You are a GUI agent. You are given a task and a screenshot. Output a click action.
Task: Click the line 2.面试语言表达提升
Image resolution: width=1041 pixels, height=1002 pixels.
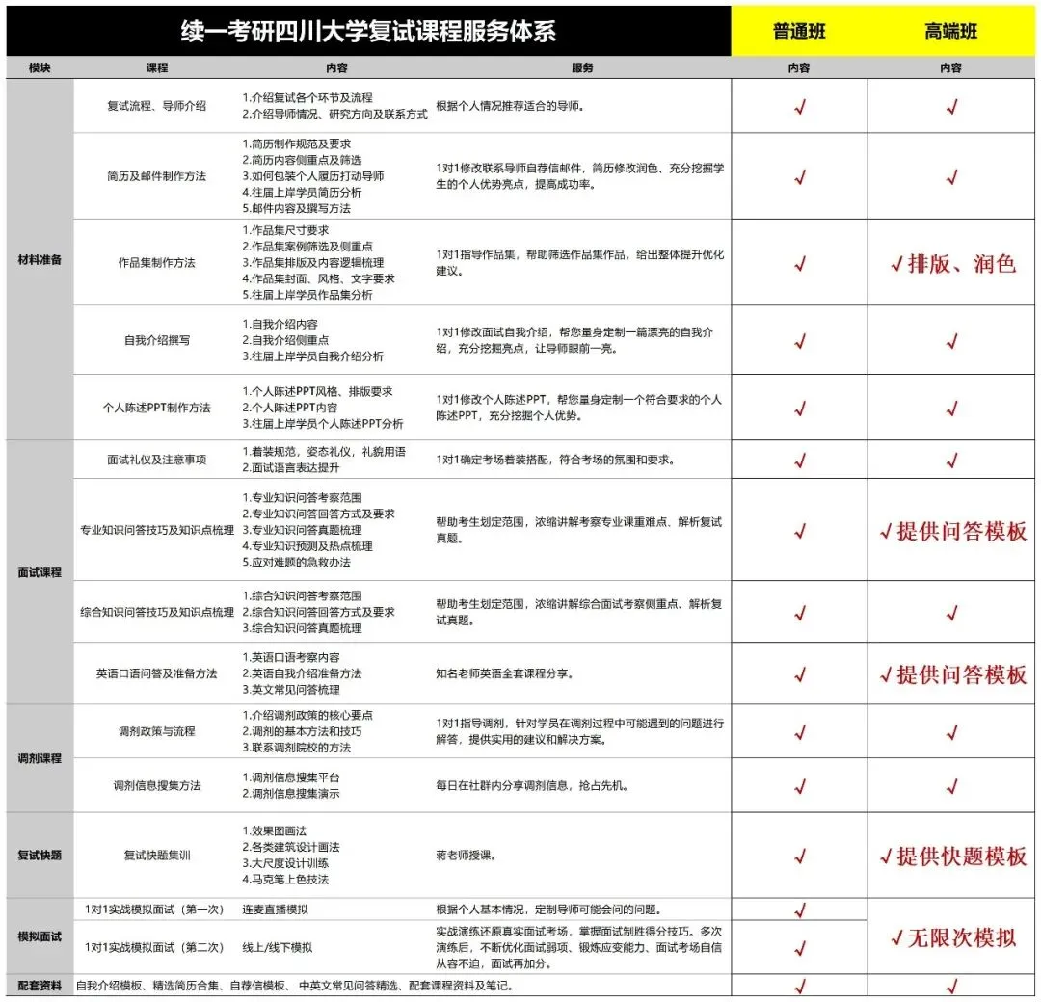[291, 468]
